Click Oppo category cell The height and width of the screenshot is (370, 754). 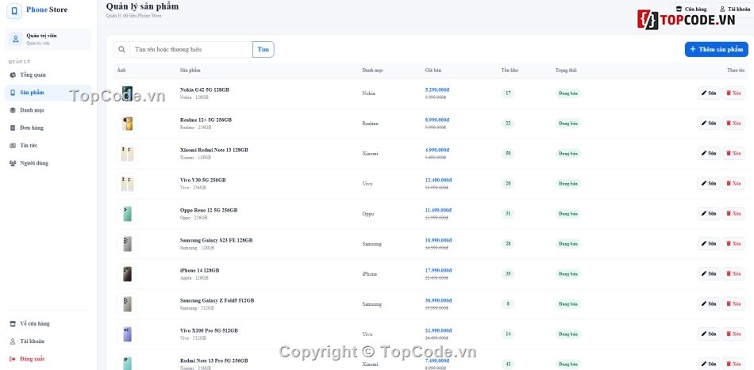click(x=367, y=214)
